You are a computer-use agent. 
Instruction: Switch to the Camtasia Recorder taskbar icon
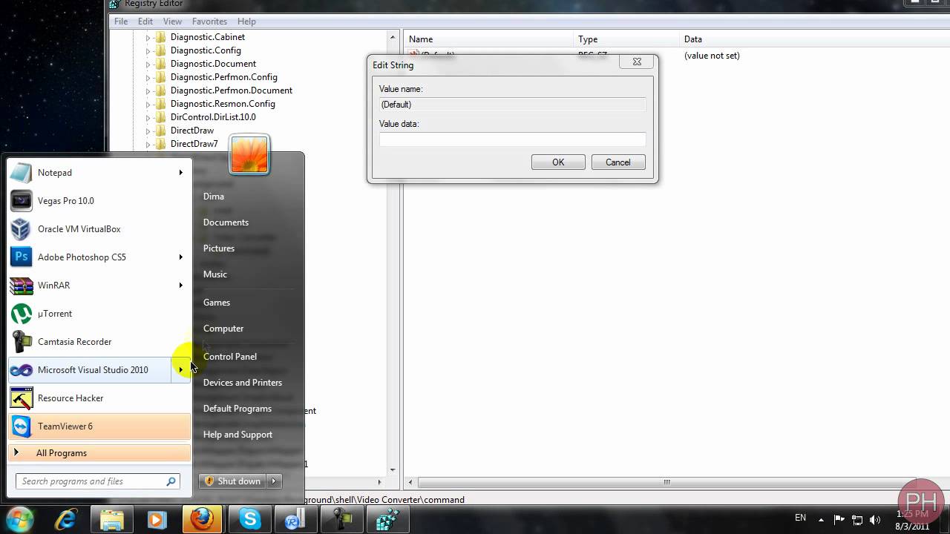point(341,520)
